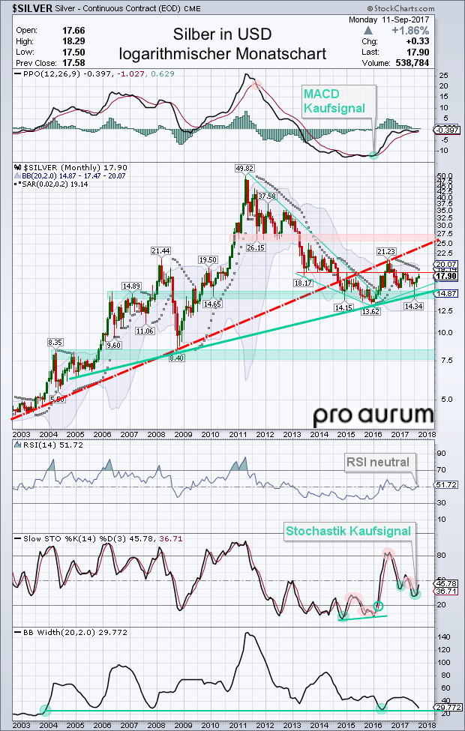Image resolution: width=465 pixels, height=731 pixels.
Task: Click the Stochastik Kaufsignal annotation label
Action: 349,531
